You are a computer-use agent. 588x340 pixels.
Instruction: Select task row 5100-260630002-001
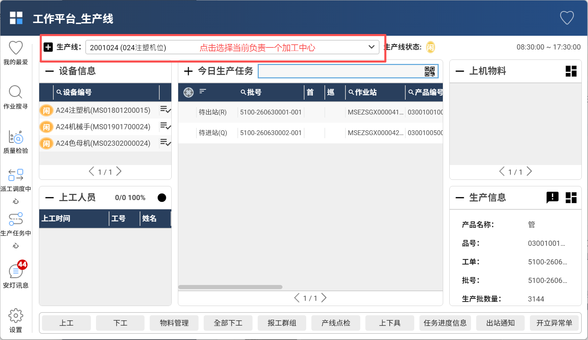[x=310, y=133]
